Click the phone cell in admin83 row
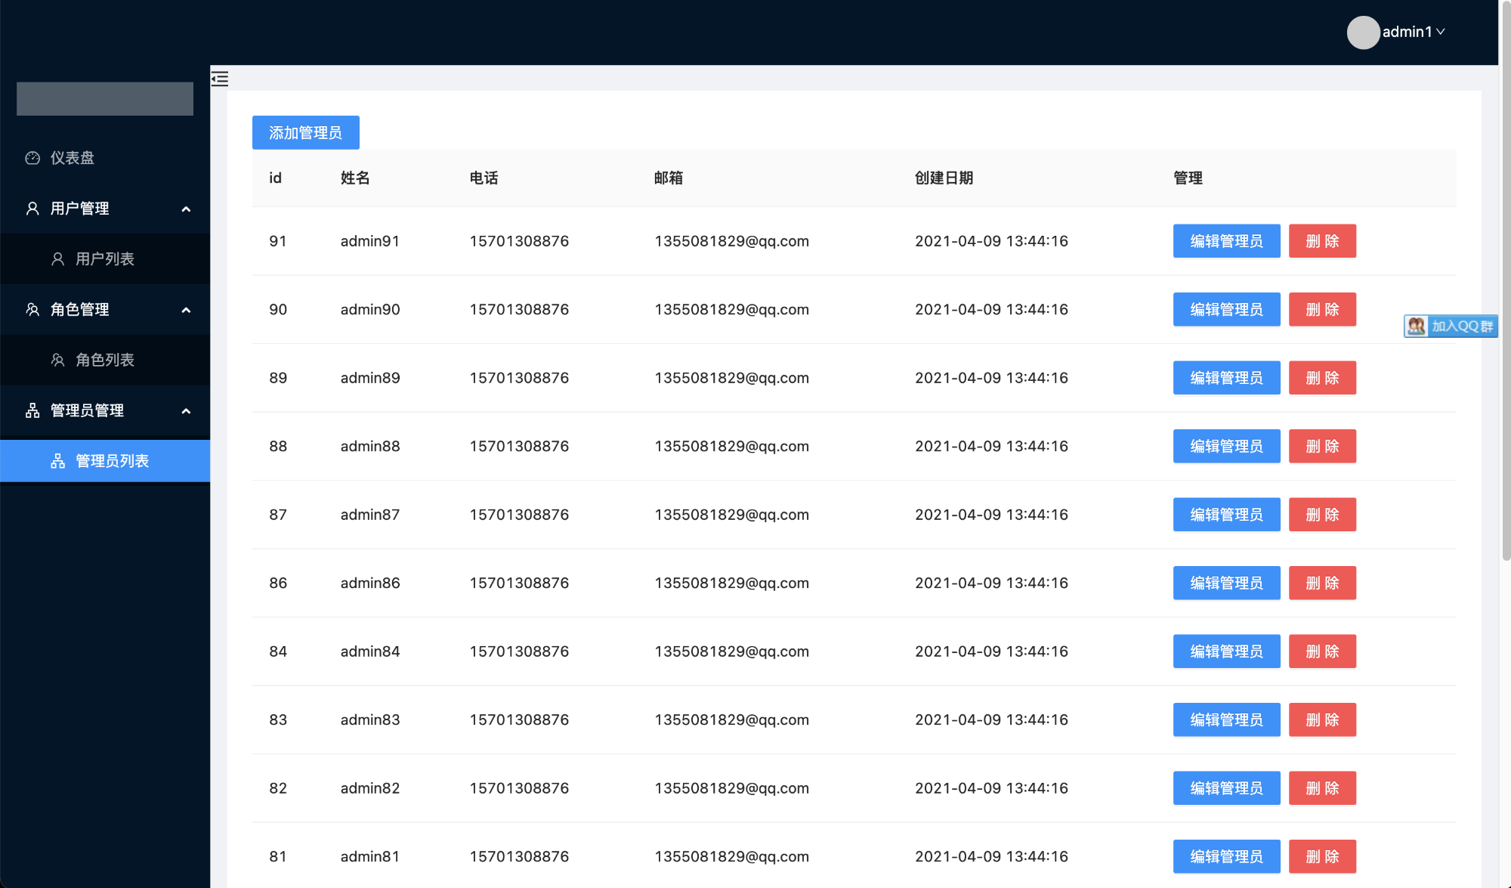 tap(519, 719)
